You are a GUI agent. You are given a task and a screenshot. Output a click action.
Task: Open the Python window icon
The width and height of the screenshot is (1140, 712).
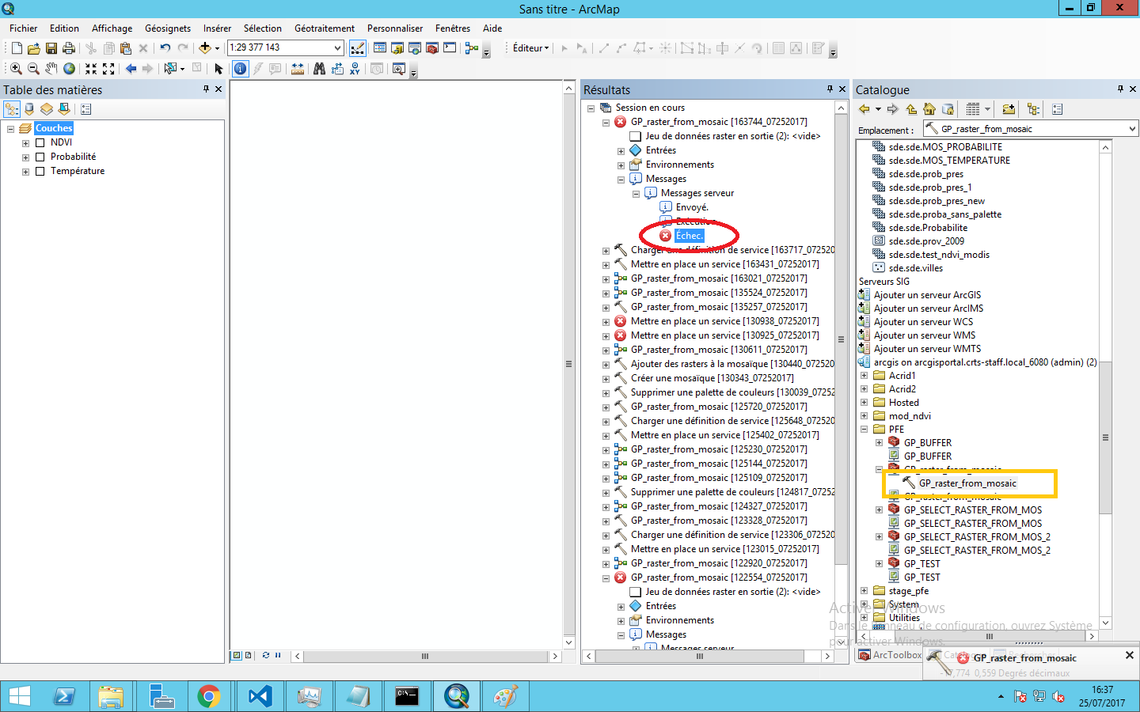point(450,48)
